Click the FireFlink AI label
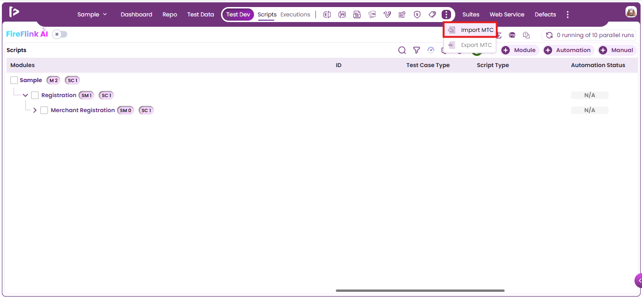 [x=27, y=34]
